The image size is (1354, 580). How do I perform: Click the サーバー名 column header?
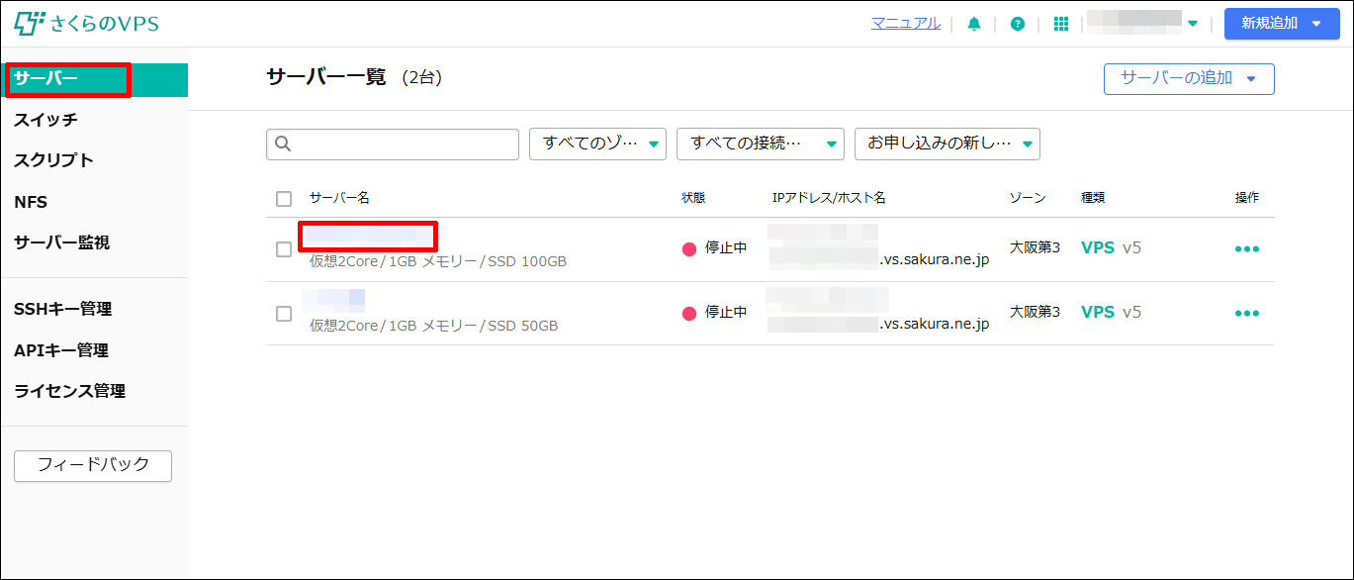339,198
